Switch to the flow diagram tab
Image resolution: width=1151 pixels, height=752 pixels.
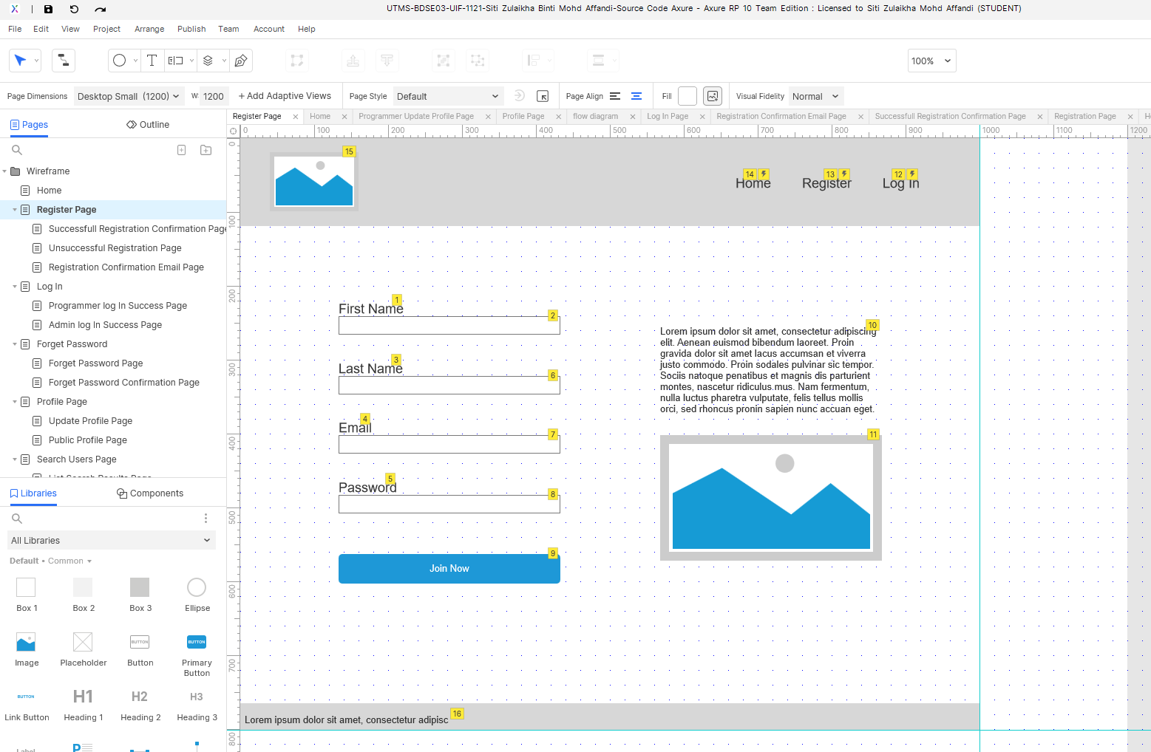595,116
